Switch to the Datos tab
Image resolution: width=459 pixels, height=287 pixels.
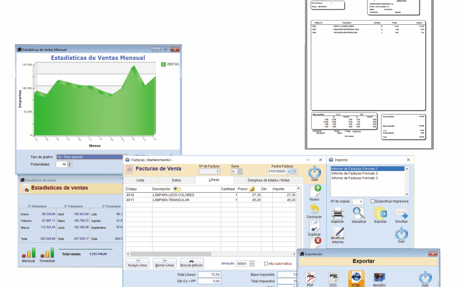click(x=176, y=180)
